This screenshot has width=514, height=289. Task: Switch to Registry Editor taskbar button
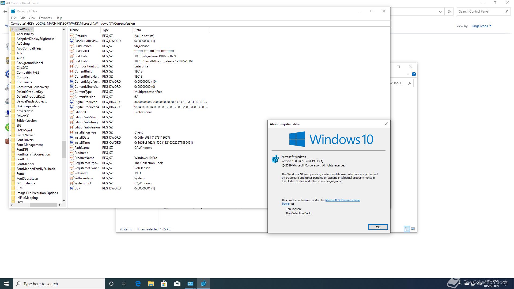(203, 284)
